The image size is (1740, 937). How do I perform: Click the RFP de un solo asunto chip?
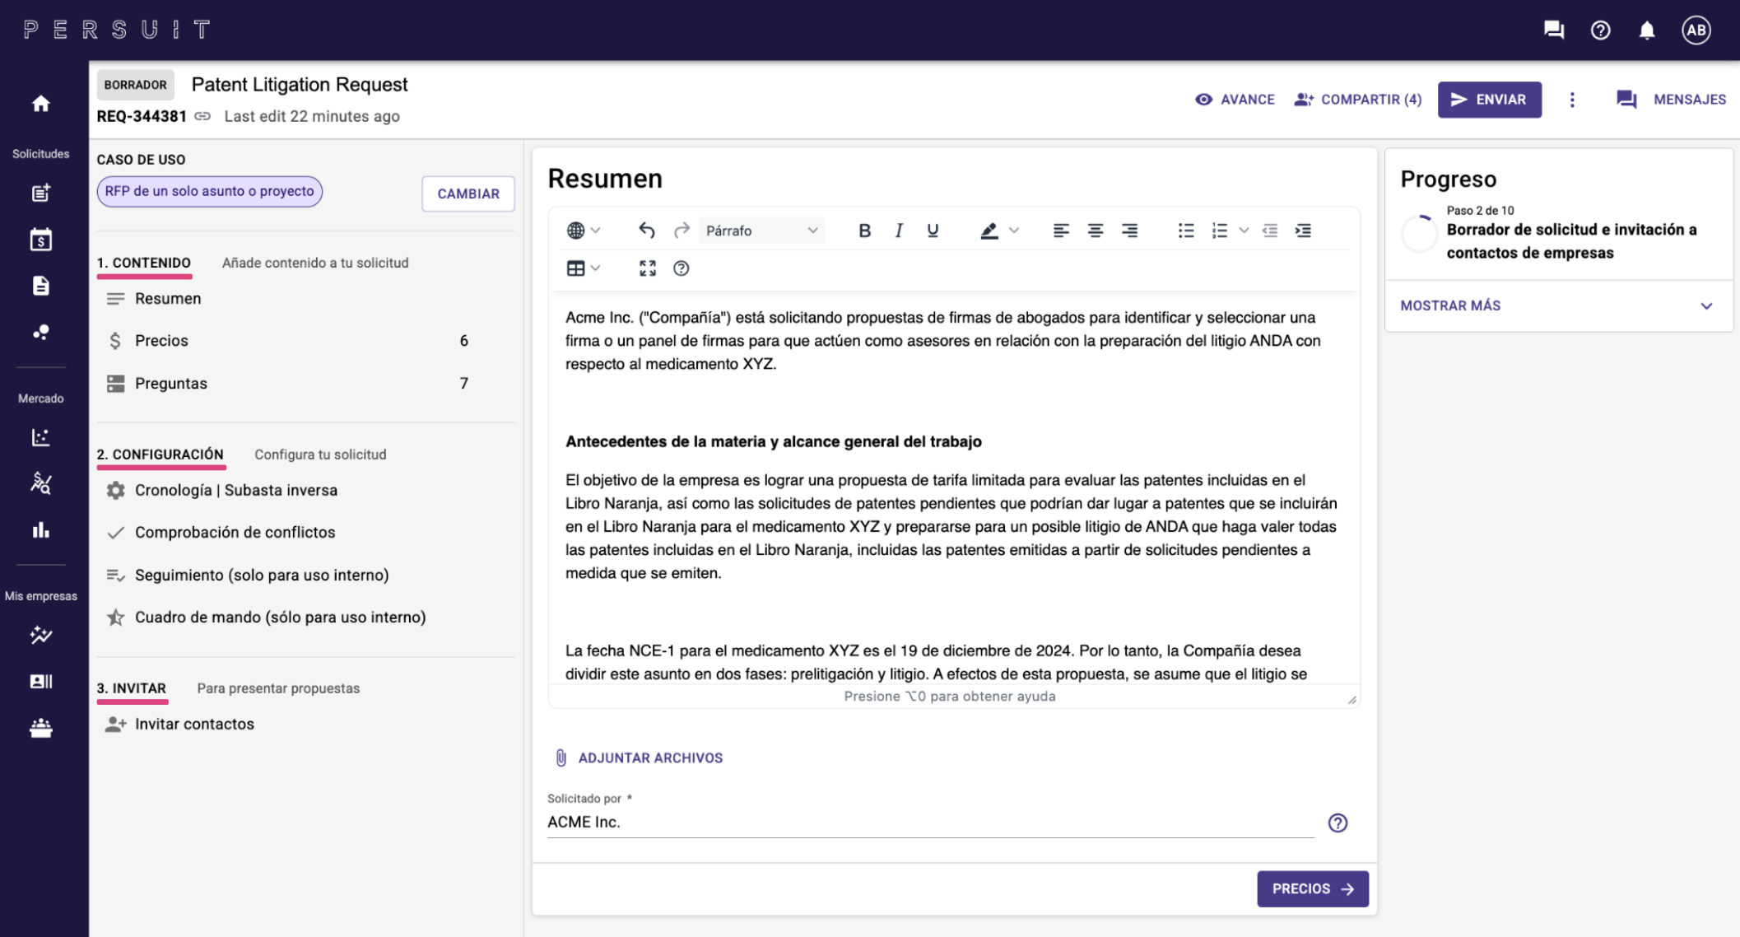click(209, 191)
